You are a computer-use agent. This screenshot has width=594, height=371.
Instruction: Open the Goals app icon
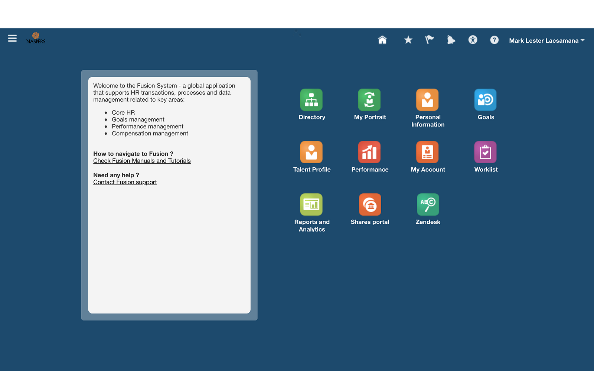(x=485, y=100)
